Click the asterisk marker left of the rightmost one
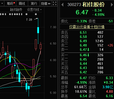 click(26, 14)
